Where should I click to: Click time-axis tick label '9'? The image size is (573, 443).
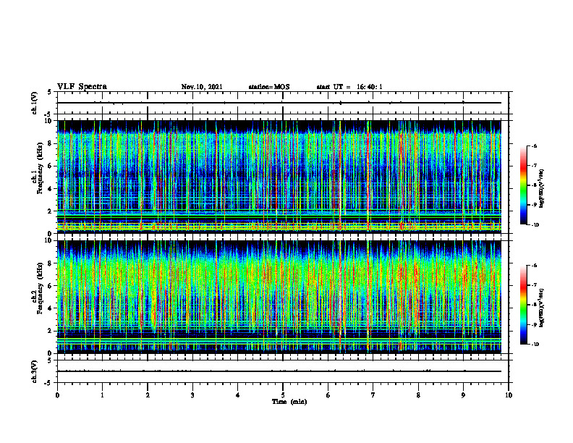pos(463,395)
